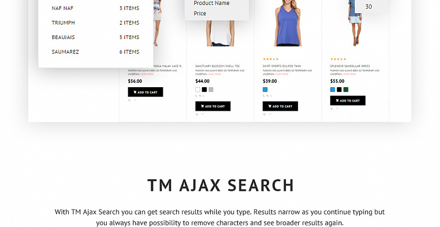
Task: Open Learn More link for Sanctuary Blossom Tee
Action: [x=215, y=74]
